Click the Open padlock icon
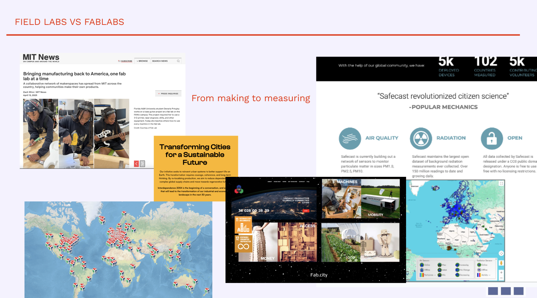Viewport: 537px width, 298px height. tap(492, 139)
